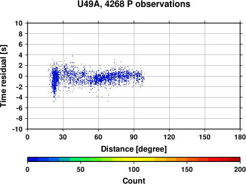The height and width of the screenshot is (184, 246).
Task: Click the x-axis tick label 90
Action: (134, 137)
